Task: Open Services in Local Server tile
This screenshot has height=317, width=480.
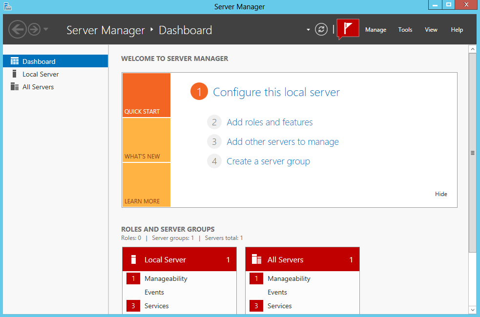Action: tap(156, 306)
